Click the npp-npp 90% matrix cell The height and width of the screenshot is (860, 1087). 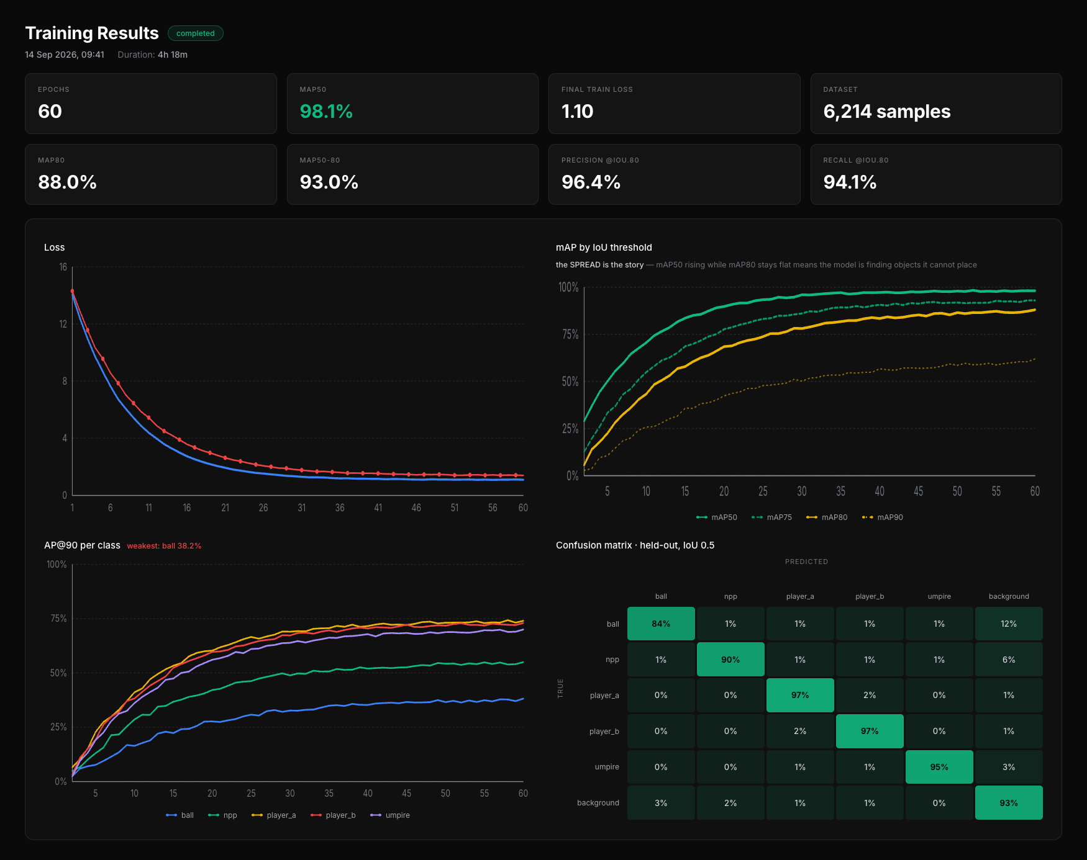click(x=730, y=660)
